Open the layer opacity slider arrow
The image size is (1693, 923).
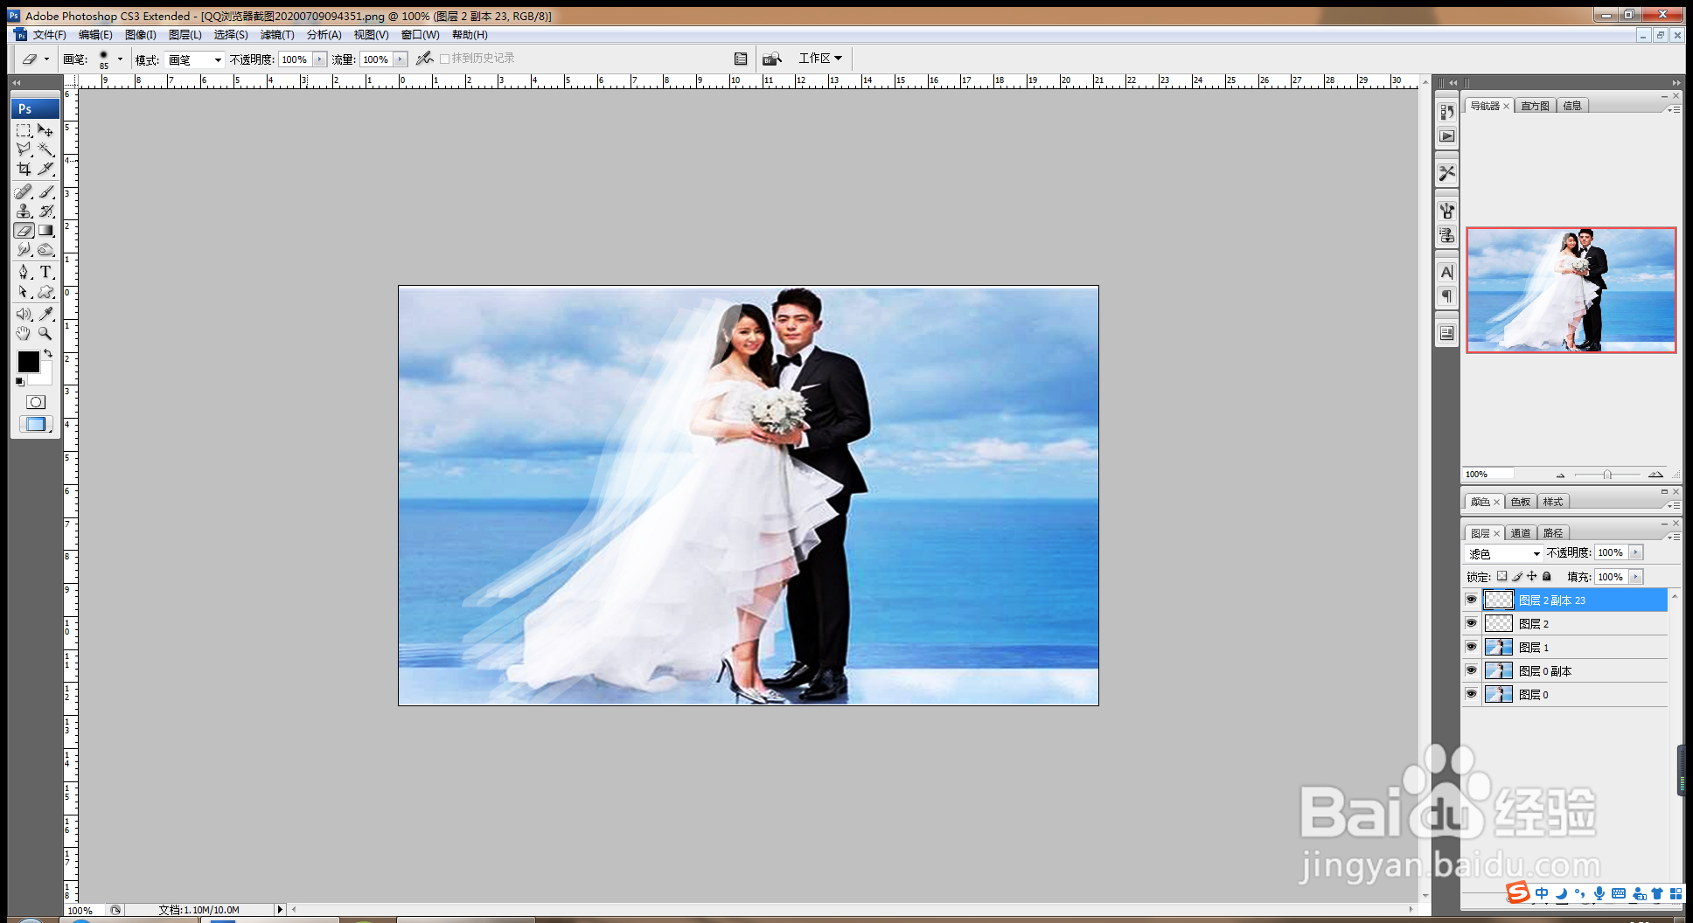point(1636,552)
